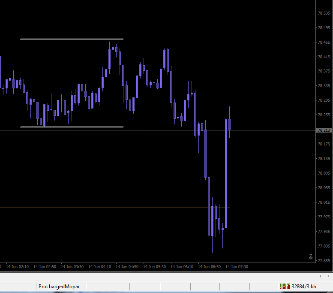Click the 14 Jun 04:10 time label
333x293 pixels.
(99, 267)
